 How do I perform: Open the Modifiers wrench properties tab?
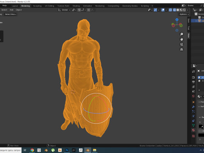pyautogui.click(x=193, y=107)
